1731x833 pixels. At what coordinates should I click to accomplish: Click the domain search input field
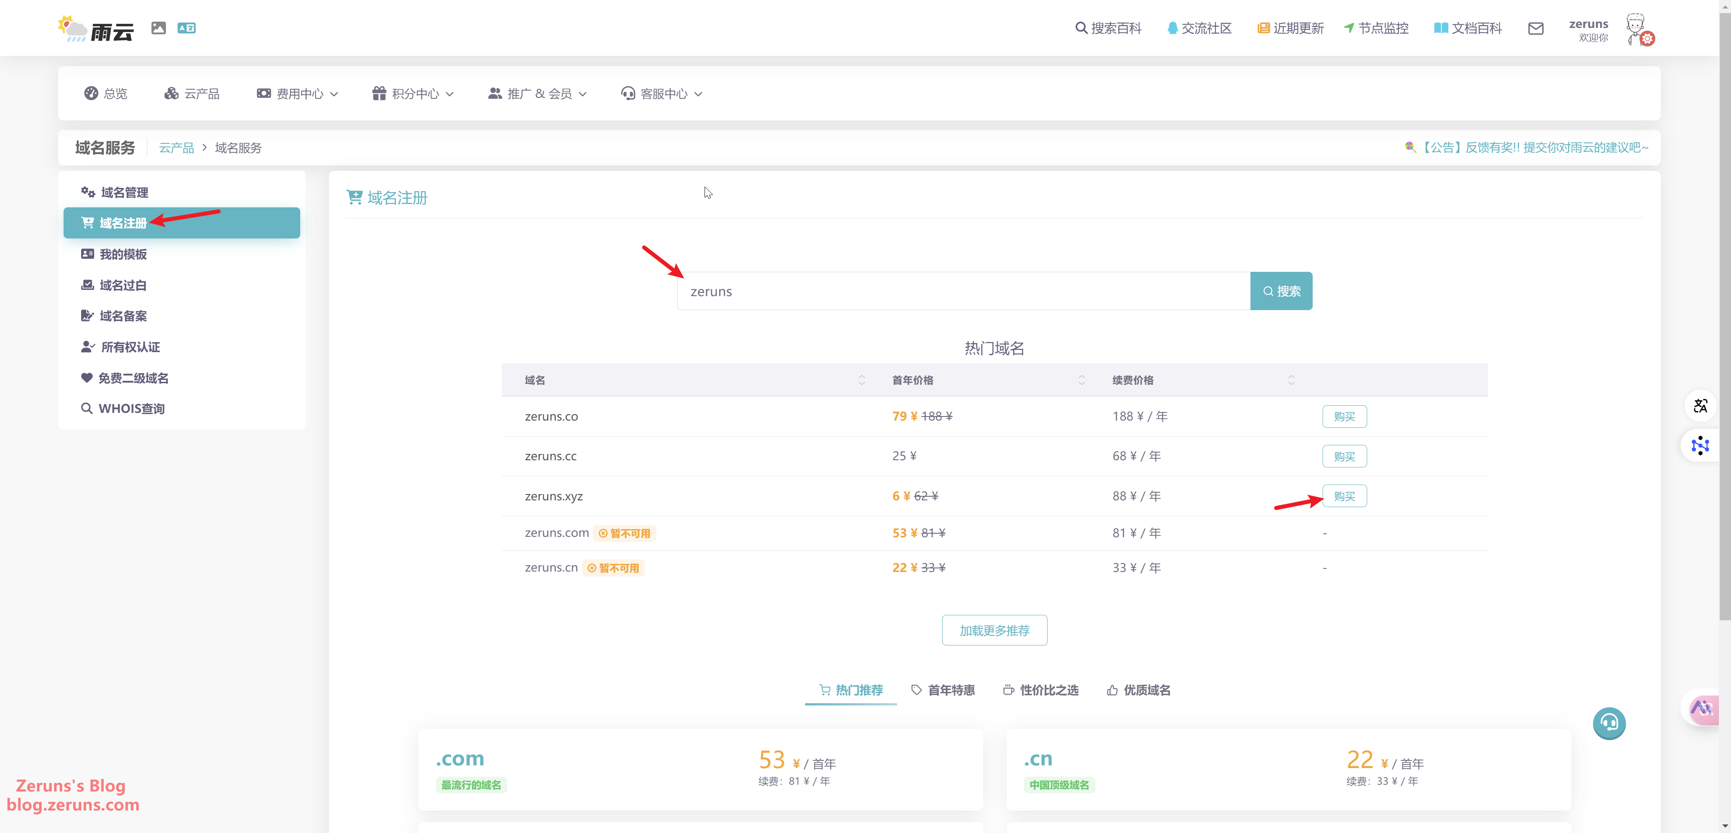point(962,292)
